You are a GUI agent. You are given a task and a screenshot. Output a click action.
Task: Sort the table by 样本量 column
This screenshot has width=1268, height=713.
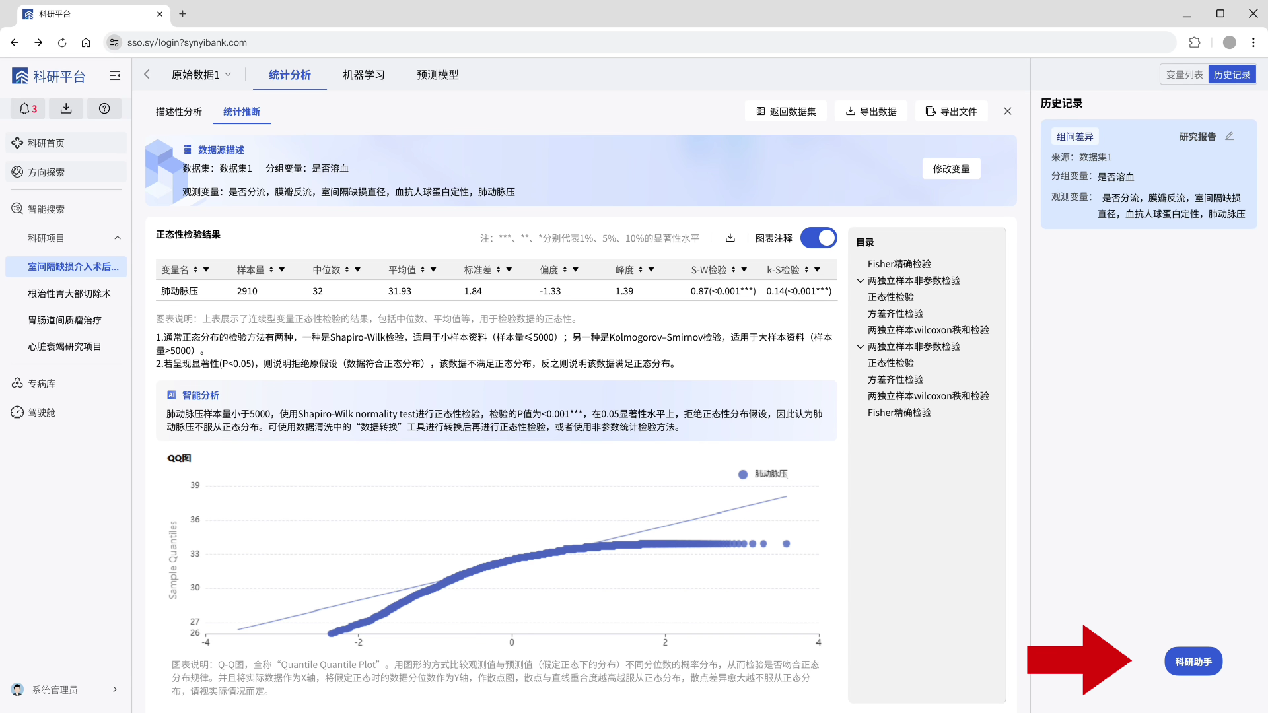click(x=271, y=270)
